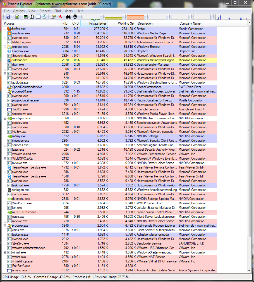Viewport: 254px width, 282px height.
Task: Click the sidebar.exe gadget icon
Action: point(9,60)
